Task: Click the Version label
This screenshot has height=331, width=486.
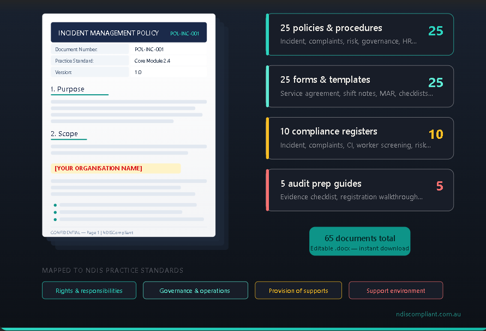Action: pyautogui.click(x=63, y=72)
